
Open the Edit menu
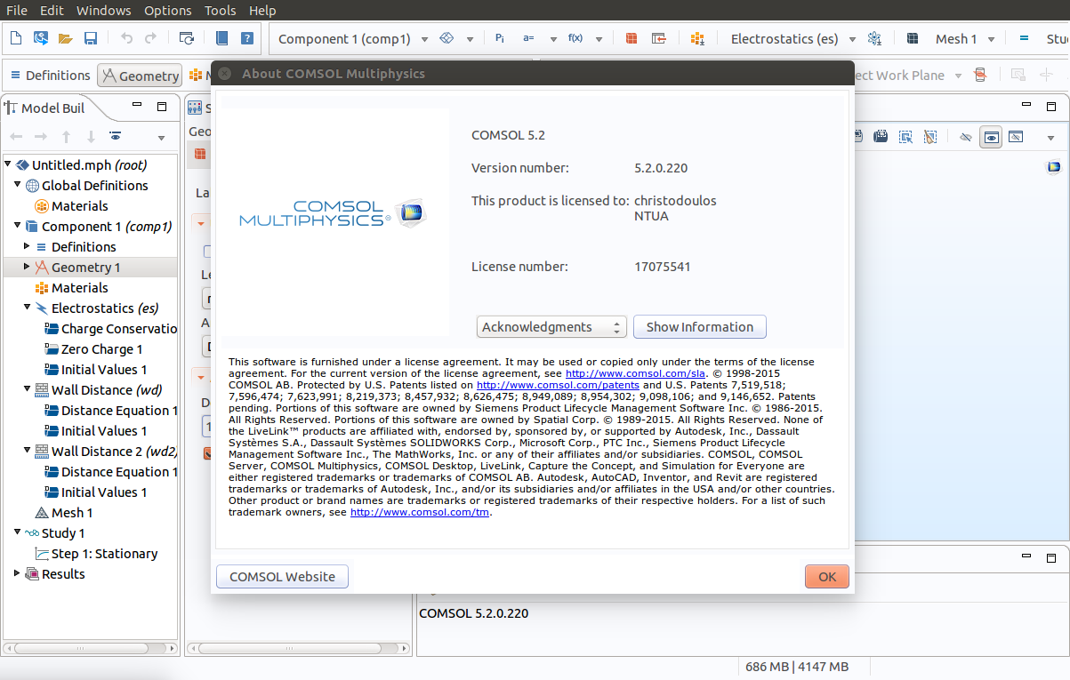pos(52,11)
